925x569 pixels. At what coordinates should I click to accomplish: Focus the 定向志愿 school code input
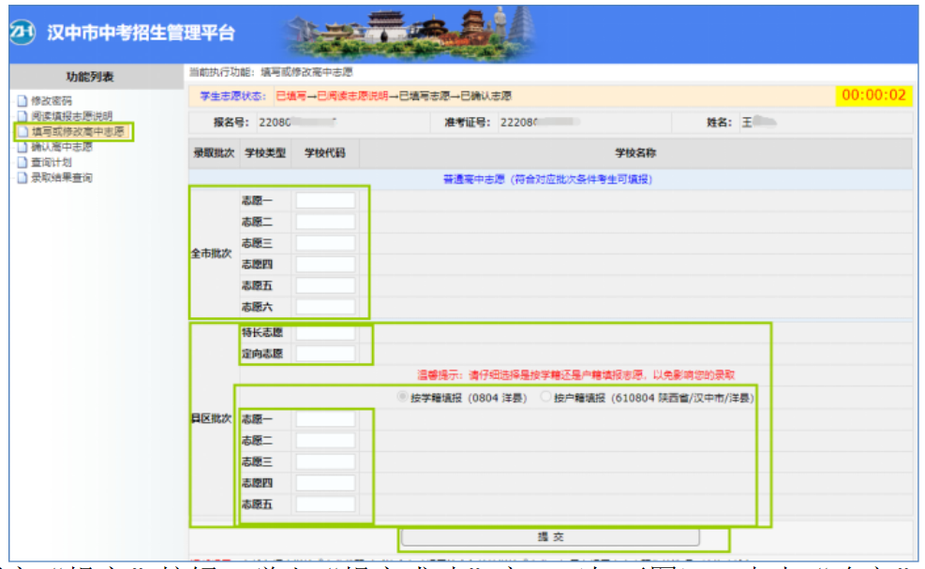(x=325, y=354)
